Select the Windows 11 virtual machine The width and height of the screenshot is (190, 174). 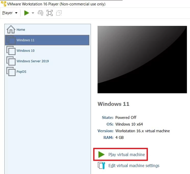pyautogui.click(x=47, y=40)
